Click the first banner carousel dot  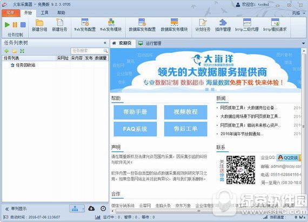pos(206,90)
